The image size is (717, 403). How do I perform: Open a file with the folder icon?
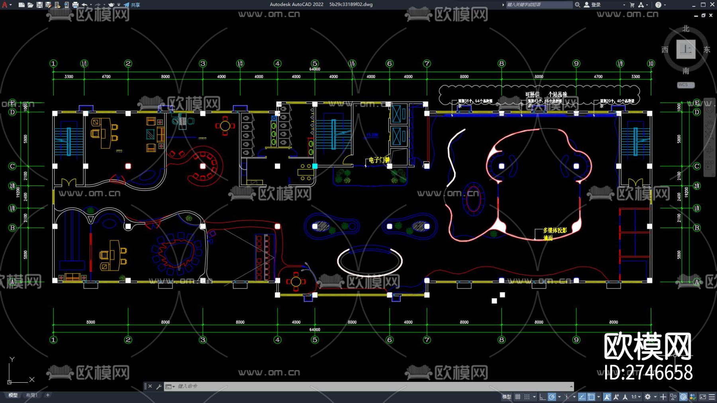30,5
